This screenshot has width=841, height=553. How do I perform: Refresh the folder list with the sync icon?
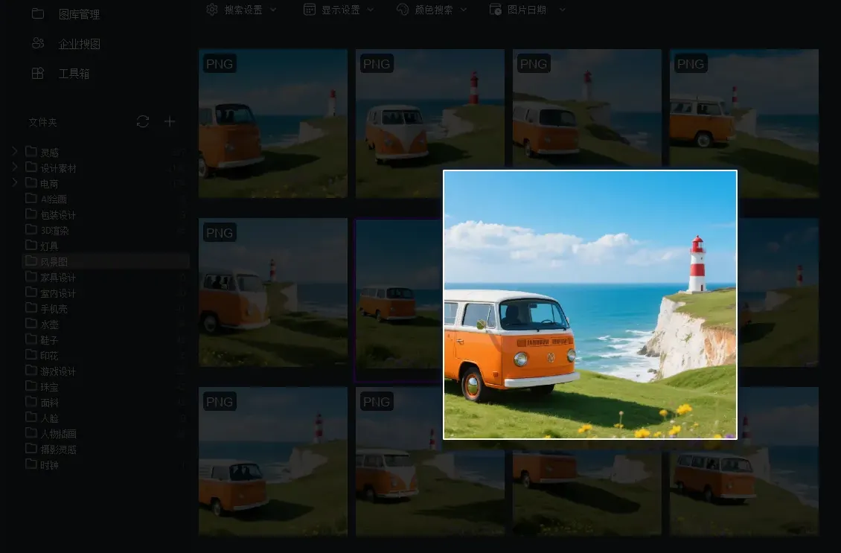[x=143, y=121]
